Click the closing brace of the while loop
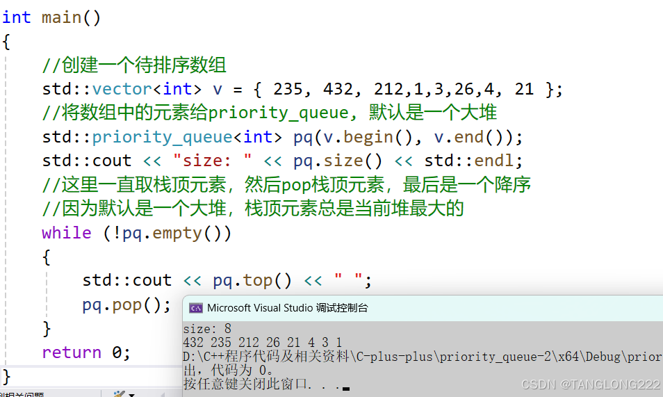Image resolution: width=663 pixels, height=397 pixels. (x=47, y=328)
